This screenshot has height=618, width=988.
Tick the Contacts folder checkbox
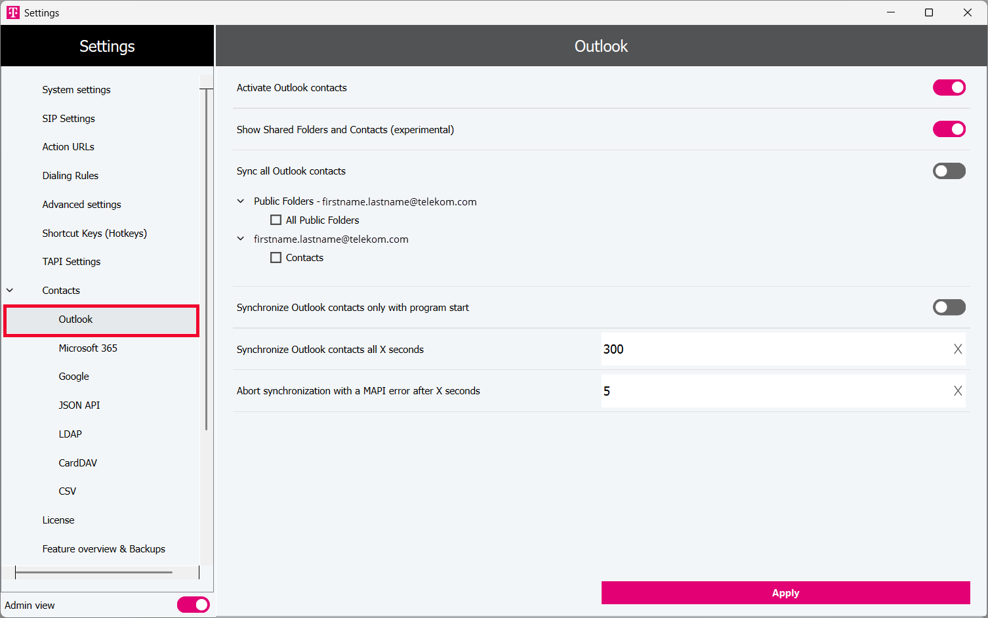coord(276,258)
